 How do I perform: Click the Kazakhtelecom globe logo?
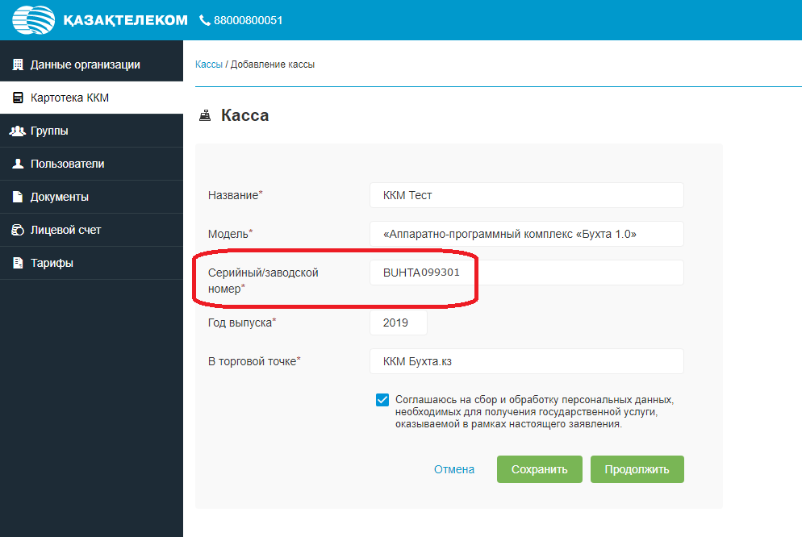[33, 20]
